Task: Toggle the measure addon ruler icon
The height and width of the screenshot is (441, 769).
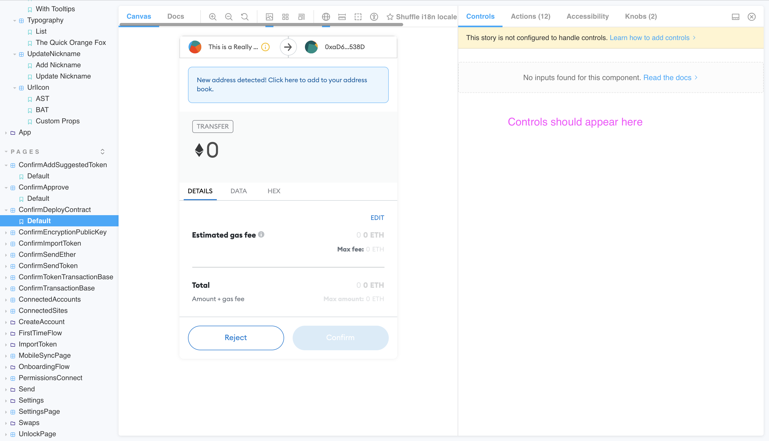Action: (342, 17)
